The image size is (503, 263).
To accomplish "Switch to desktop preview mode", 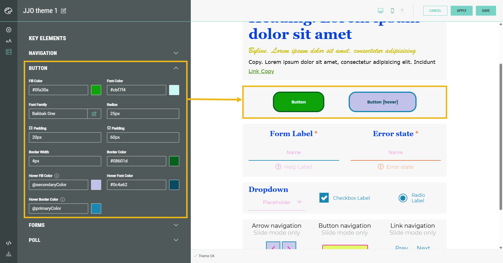I will [x=380, y=11].
